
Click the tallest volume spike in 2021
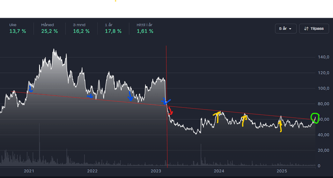click(39, 144)
